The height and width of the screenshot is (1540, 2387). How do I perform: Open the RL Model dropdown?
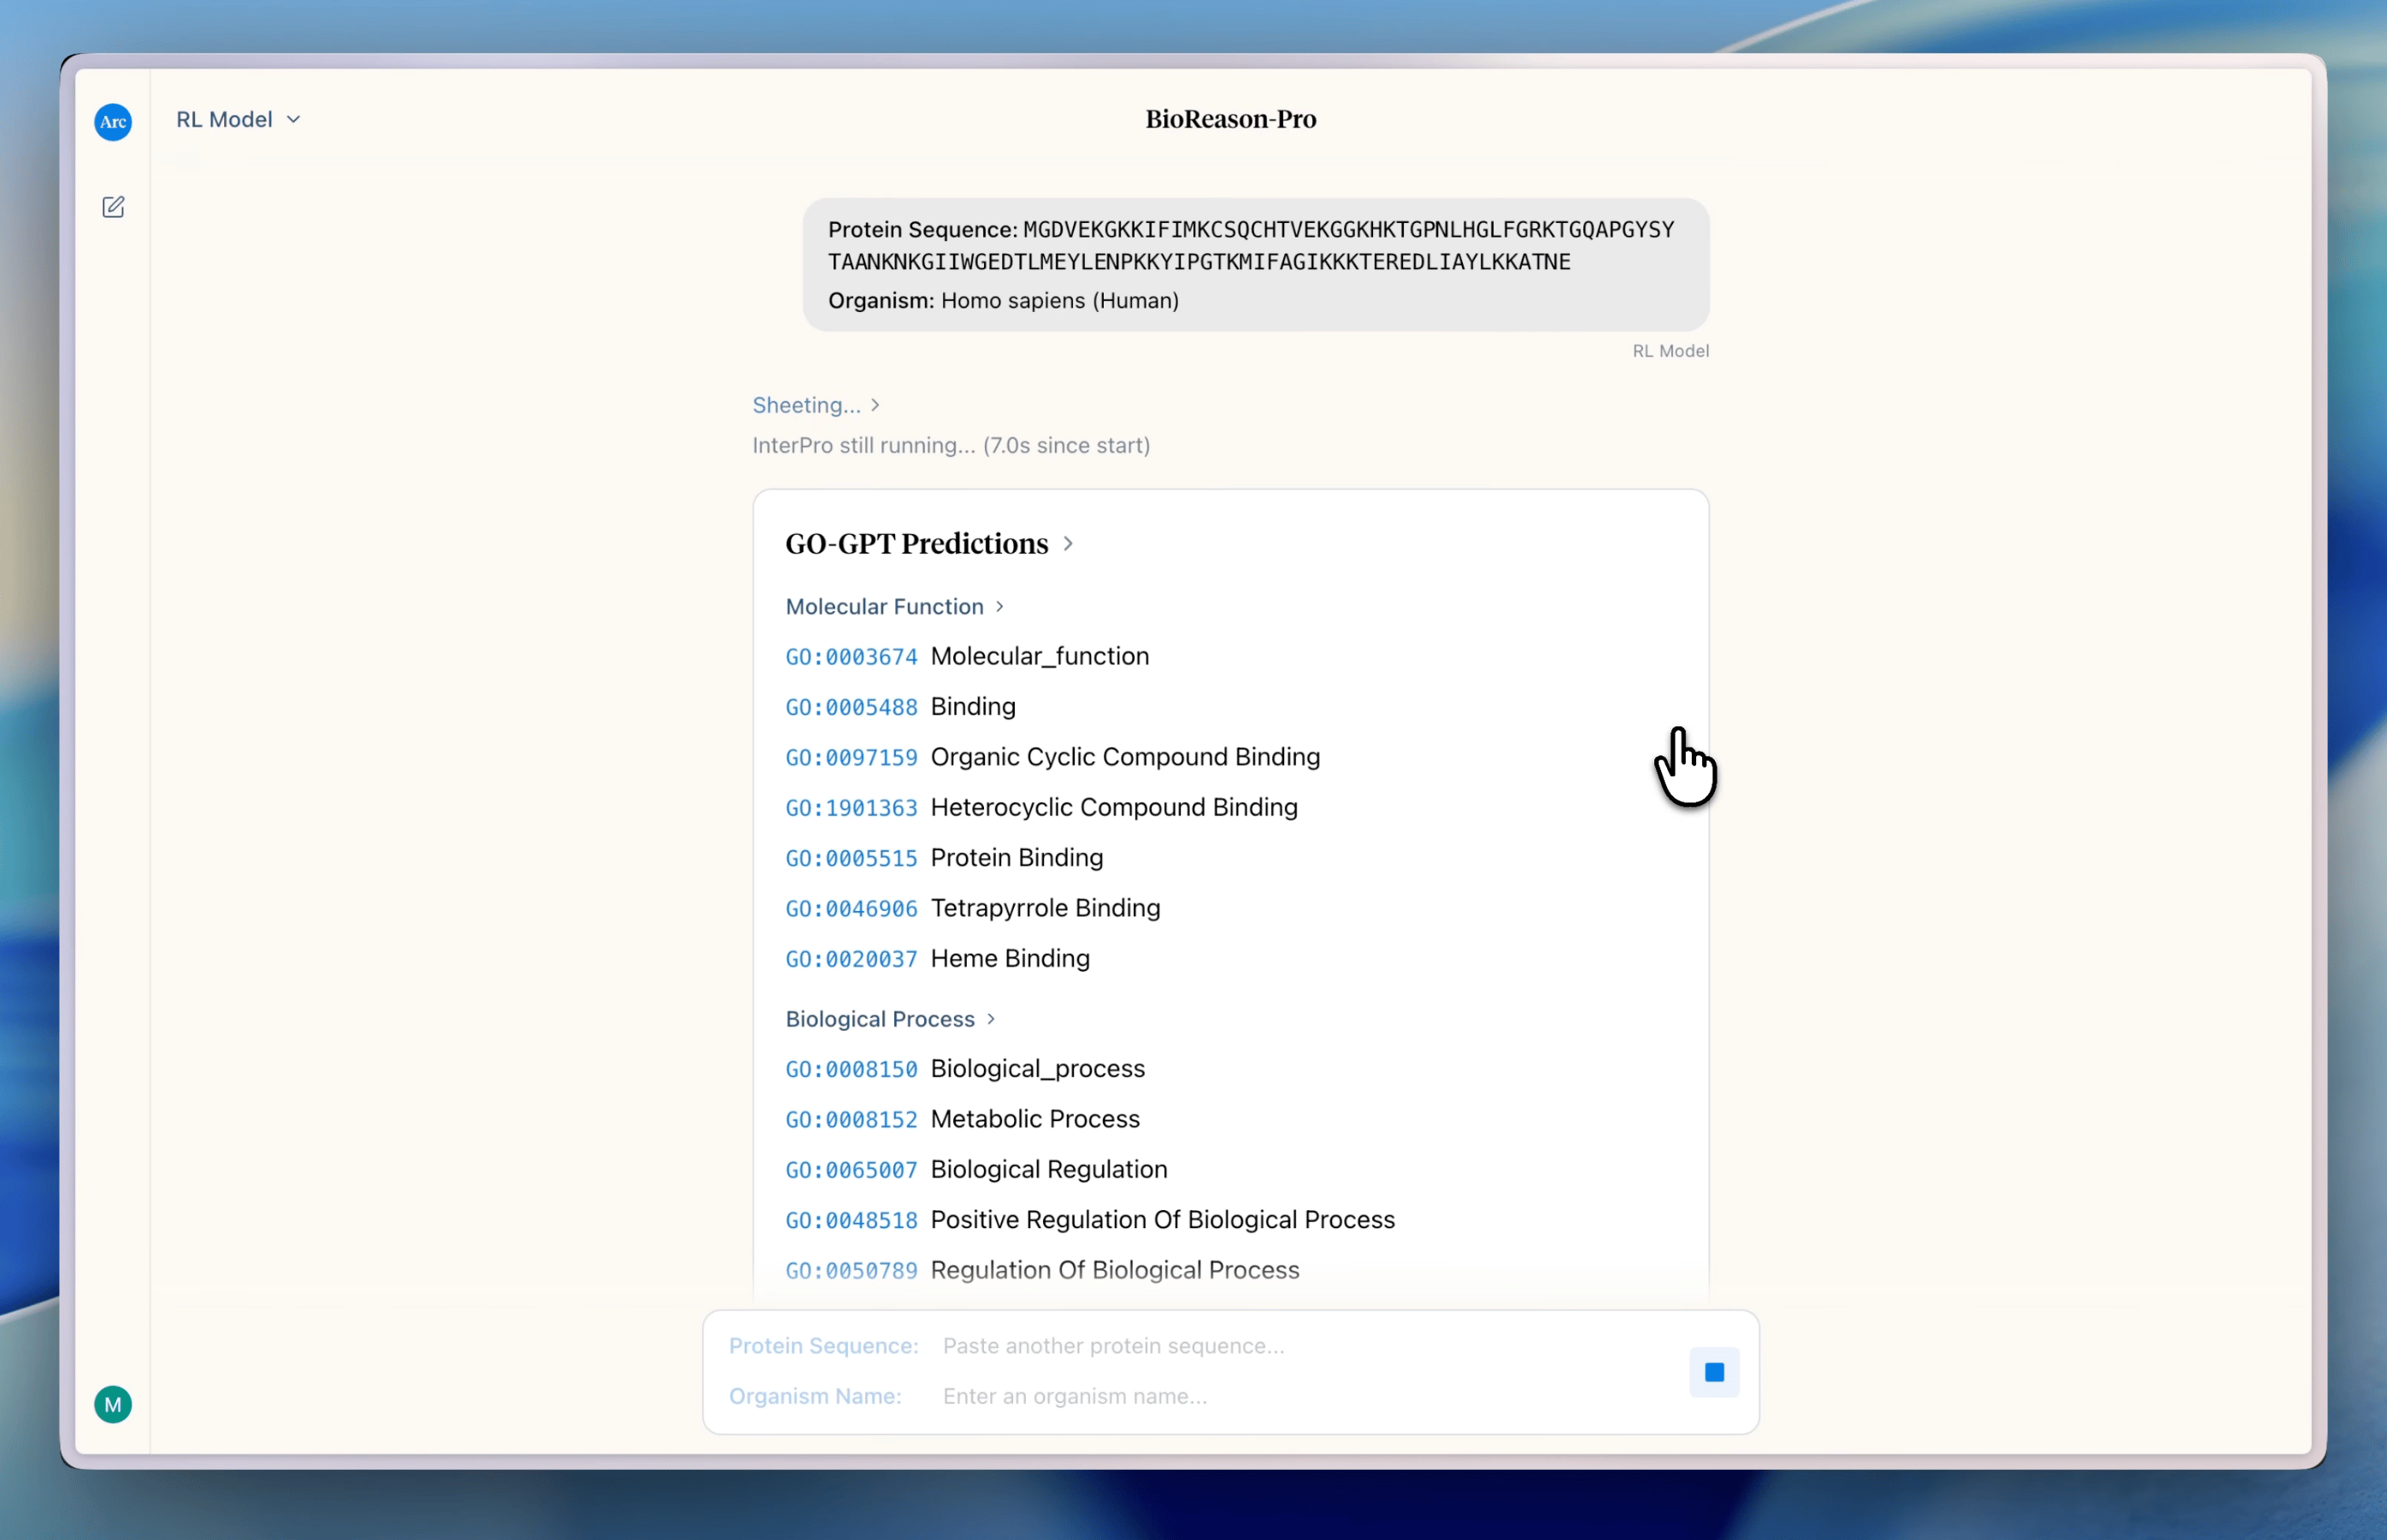tap(238, 119)
